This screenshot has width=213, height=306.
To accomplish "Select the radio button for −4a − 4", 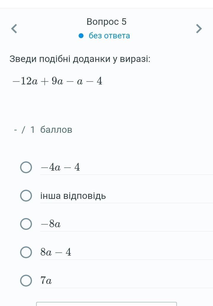I will [x=26, y=168].
